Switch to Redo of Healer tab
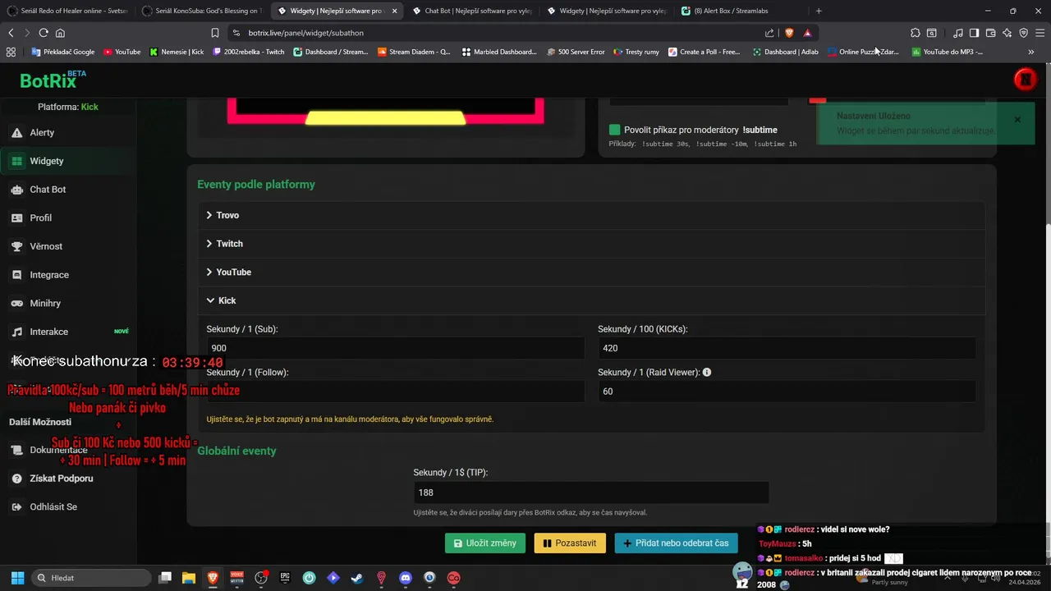Viewport: 1051px width, 591px height. coord(67,11)
